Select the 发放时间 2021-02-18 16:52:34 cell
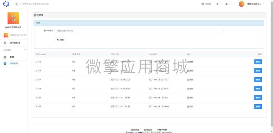The image size is (273, 133). 159,98
